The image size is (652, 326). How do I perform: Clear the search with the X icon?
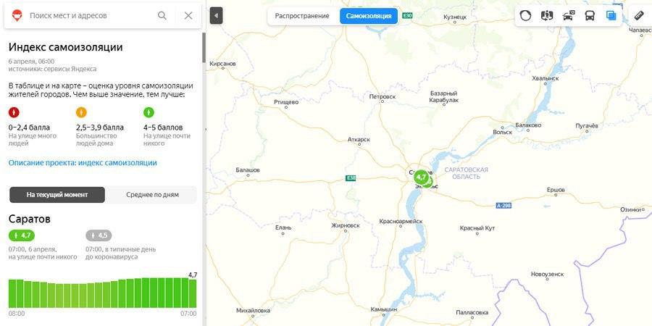click(x=188, y=15)
